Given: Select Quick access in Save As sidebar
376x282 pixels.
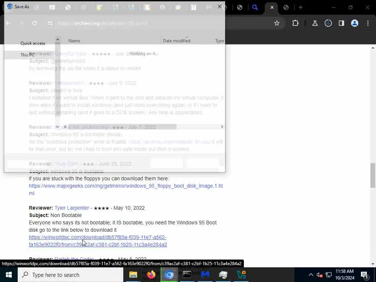Looking at the screenshot, I should (33, 43).
